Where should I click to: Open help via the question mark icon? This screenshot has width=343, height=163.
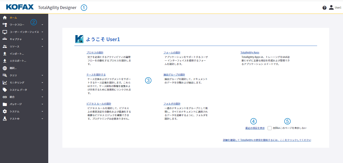pyautogui.click(x=324, y=8)
